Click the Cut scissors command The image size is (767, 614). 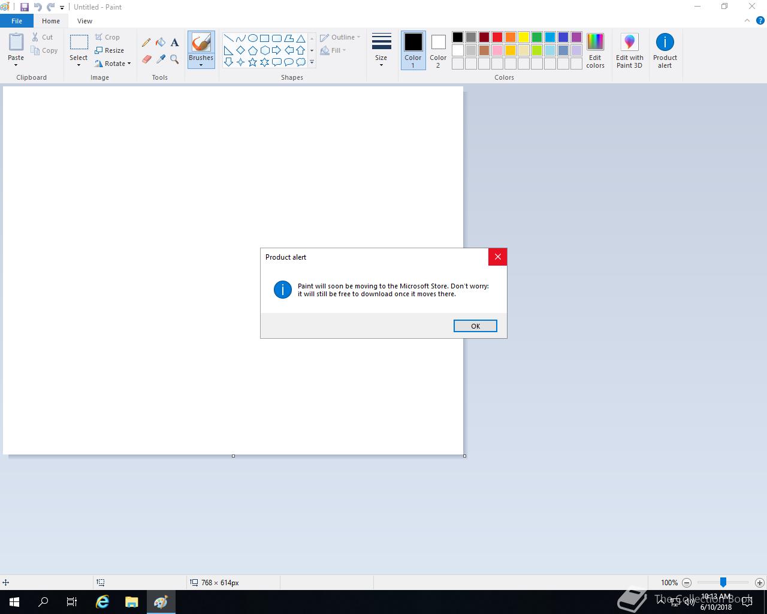tap(43, 37)
